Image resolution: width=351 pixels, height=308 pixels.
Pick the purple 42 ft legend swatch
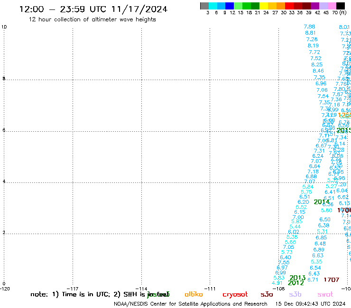(x=315, y=6)
